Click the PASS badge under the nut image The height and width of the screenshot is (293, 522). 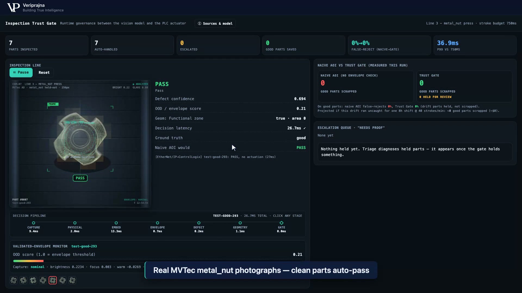[80, 178]
